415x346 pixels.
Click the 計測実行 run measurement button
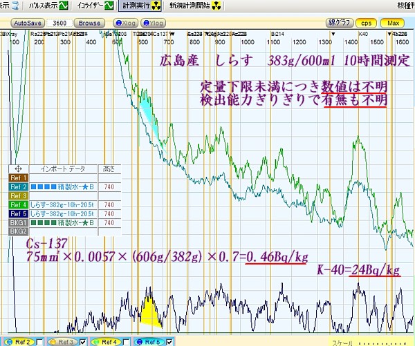[140, 6]
